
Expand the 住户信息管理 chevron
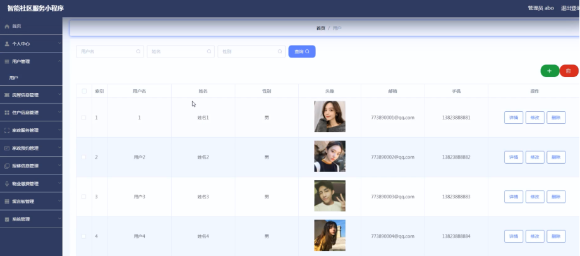(x=59, y=112)
